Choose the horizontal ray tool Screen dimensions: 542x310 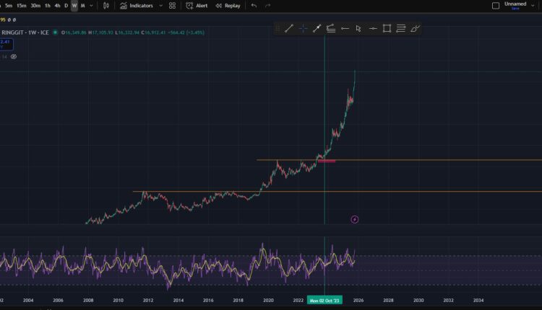(x=345, y=29)
